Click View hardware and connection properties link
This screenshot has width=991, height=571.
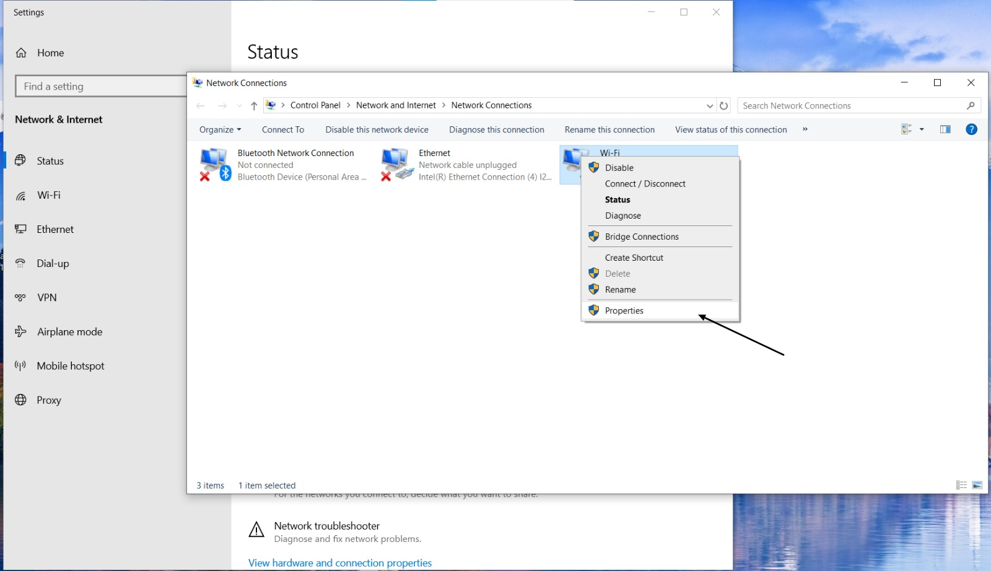339,562
